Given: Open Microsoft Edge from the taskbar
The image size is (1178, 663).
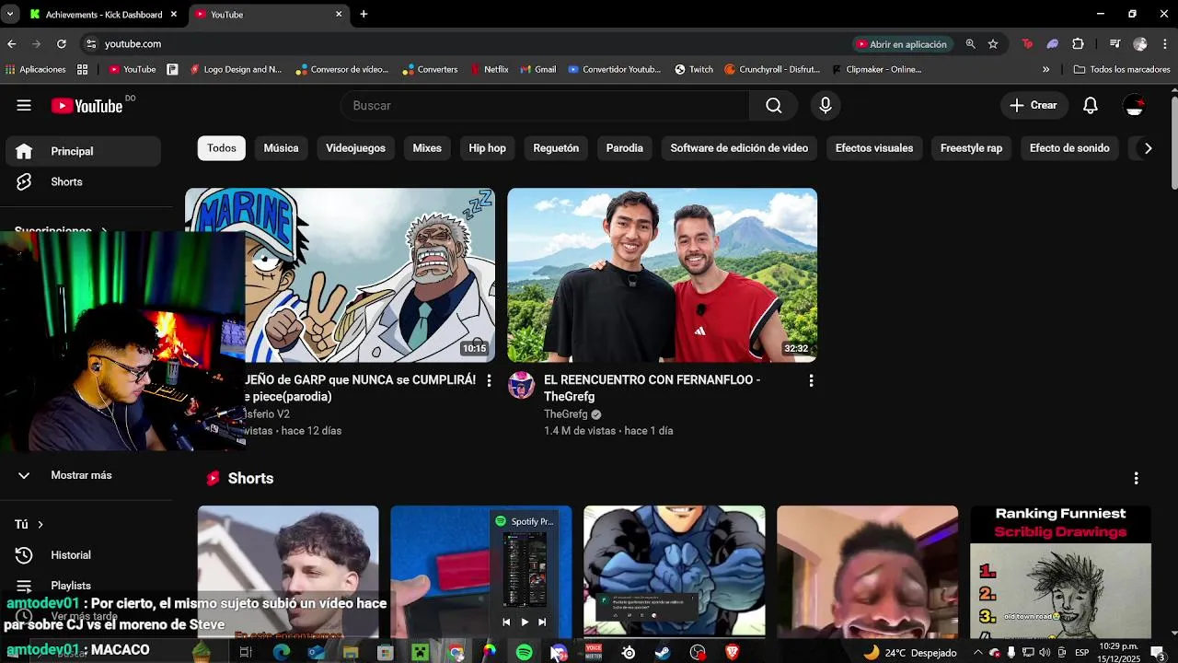Looking at the screenshot, I should tap(282, 652).
